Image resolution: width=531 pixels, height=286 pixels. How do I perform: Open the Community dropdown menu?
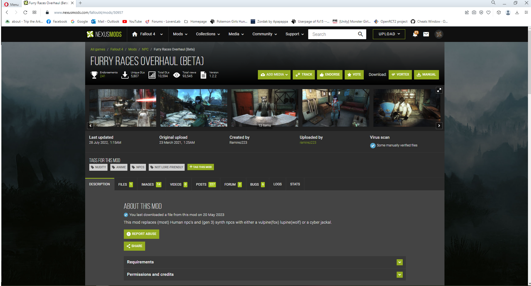264,34
